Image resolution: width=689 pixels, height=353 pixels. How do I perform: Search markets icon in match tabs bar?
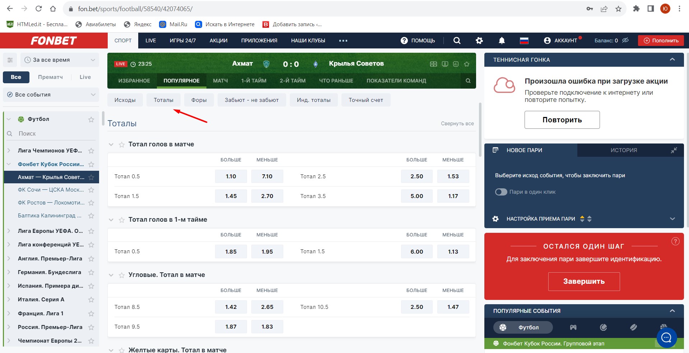point(468,81)
